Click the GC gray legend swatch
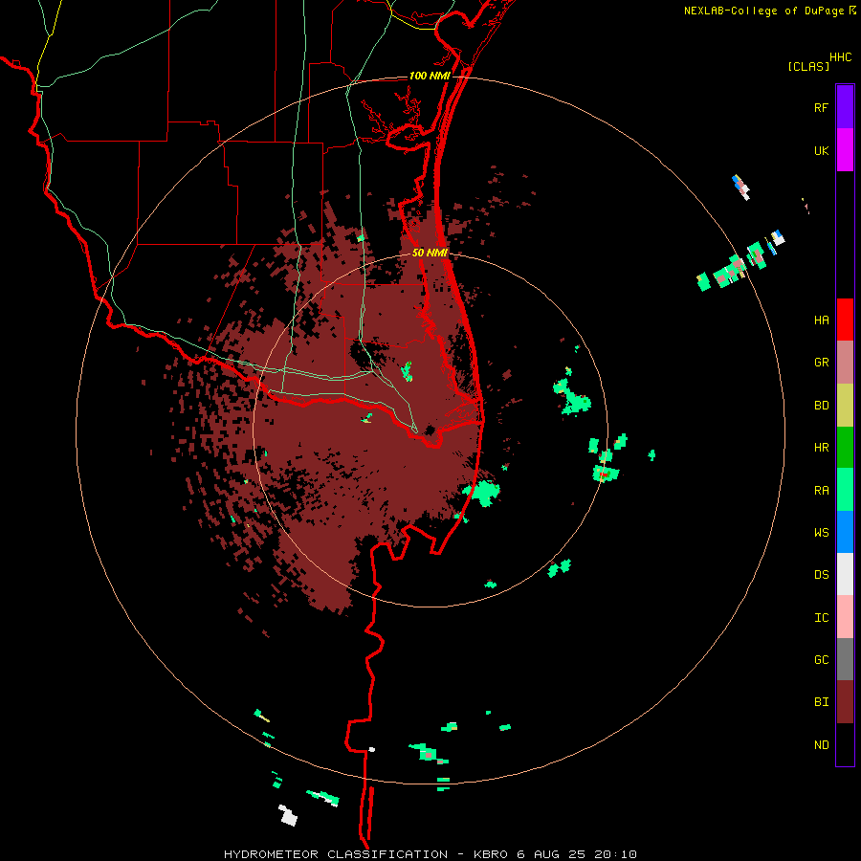The image size is (861, 861). (x=845, y=659)
